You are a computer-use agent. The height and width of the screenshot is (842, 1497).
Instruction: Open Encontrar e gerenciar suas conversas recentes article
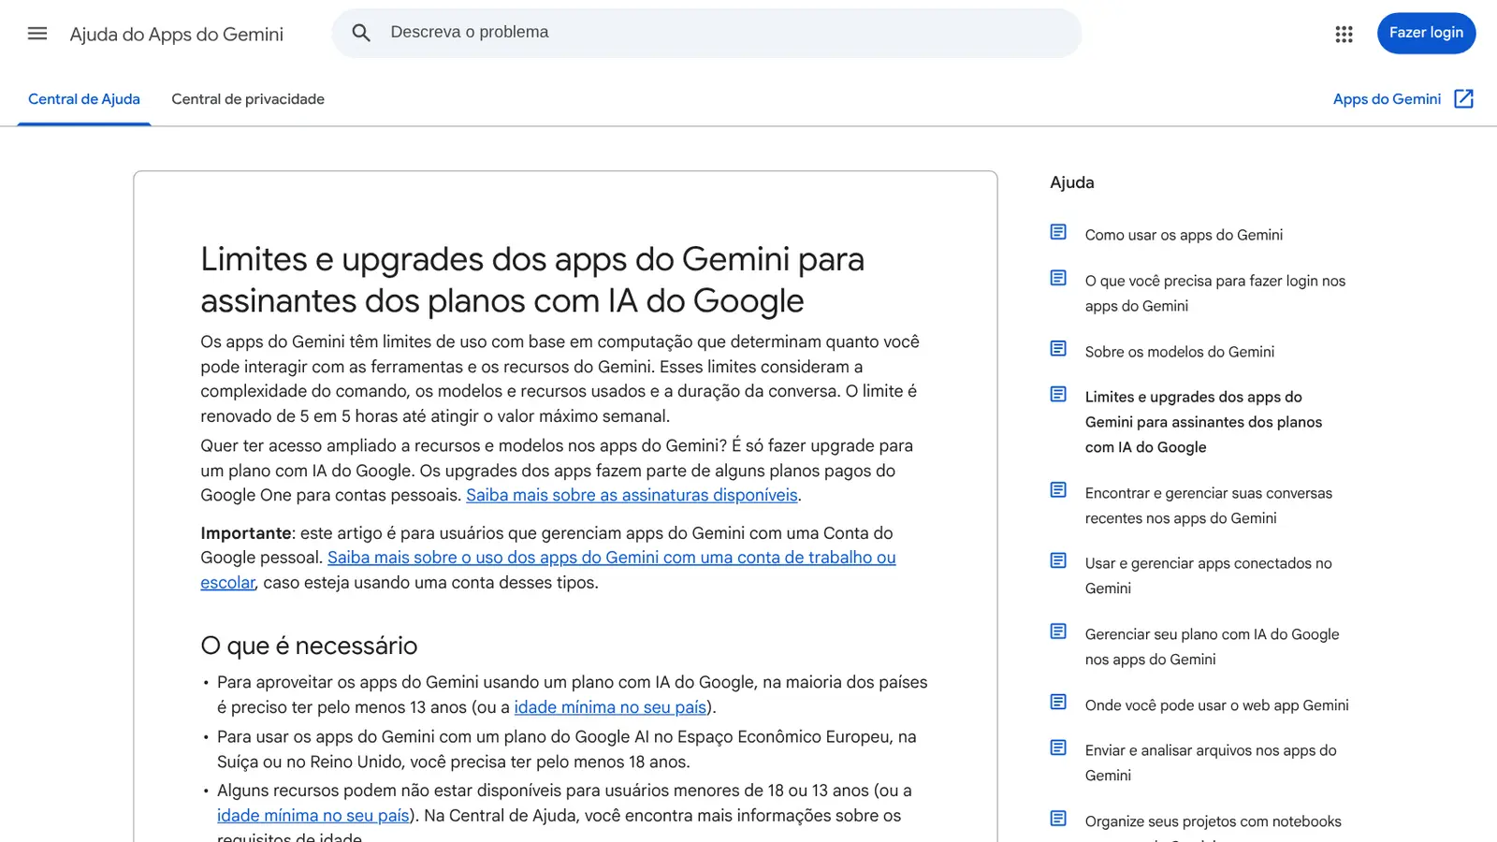[x=1209, y=506]
